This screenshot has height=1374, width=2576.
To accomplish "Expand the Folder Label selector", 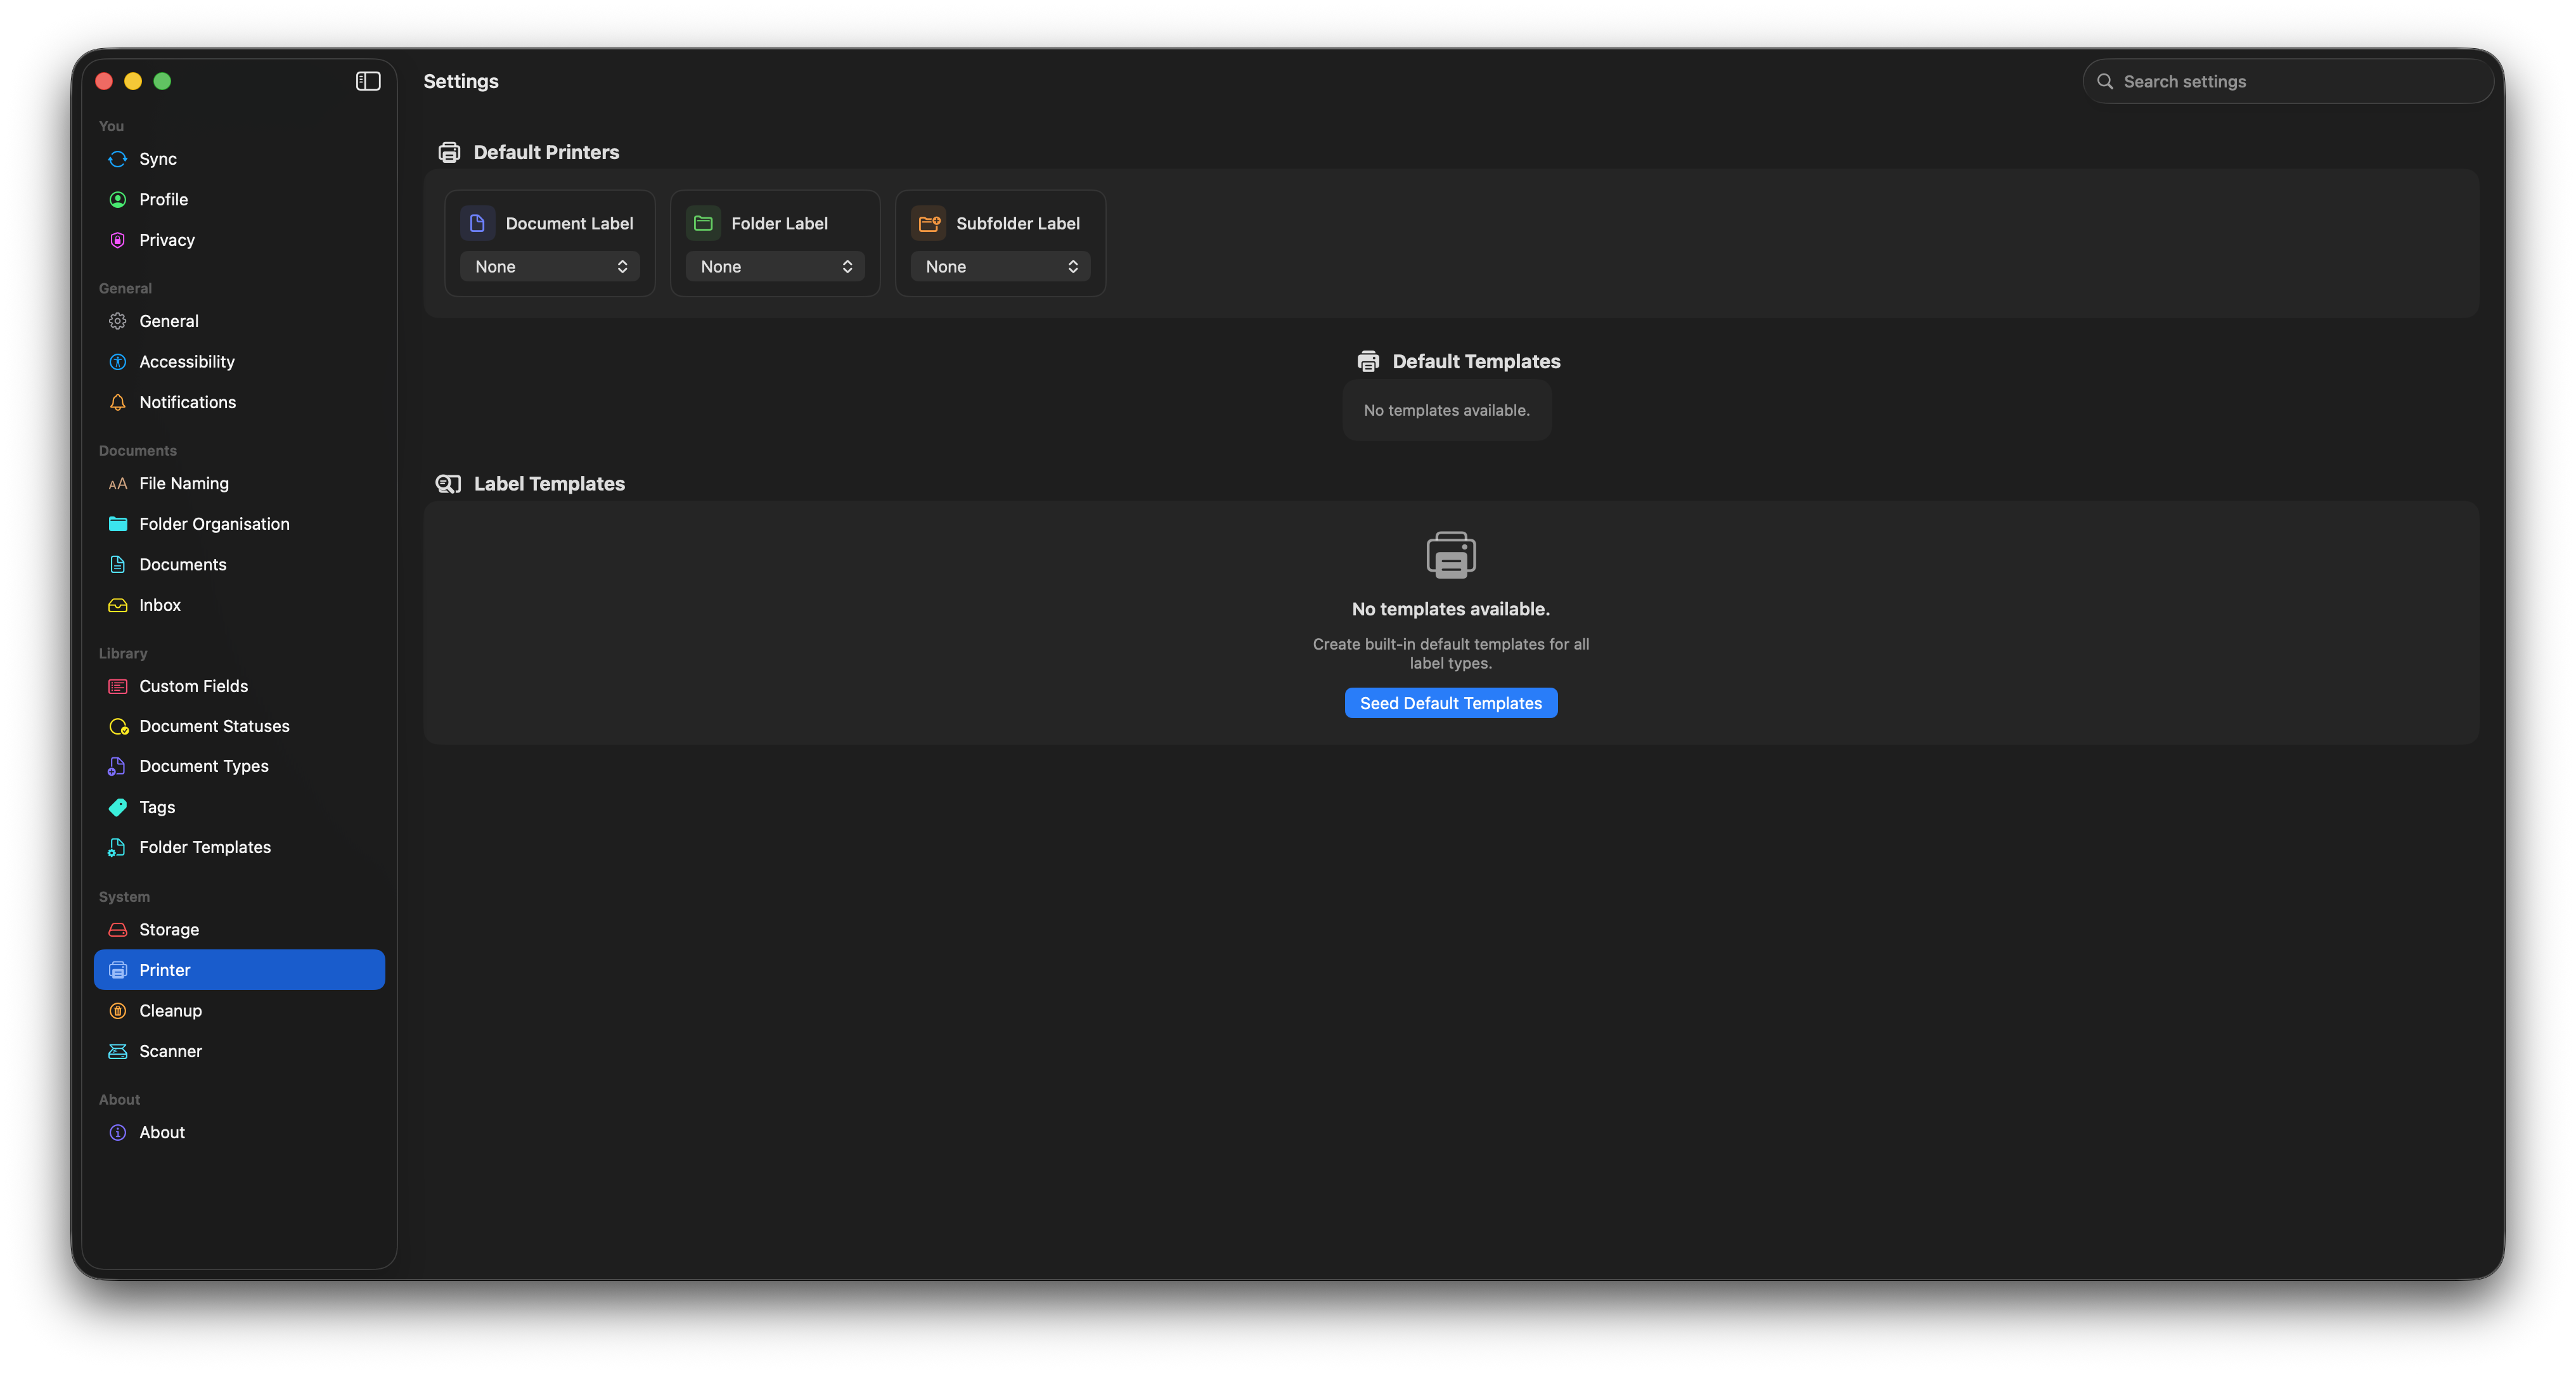I will tap(774, 266).
